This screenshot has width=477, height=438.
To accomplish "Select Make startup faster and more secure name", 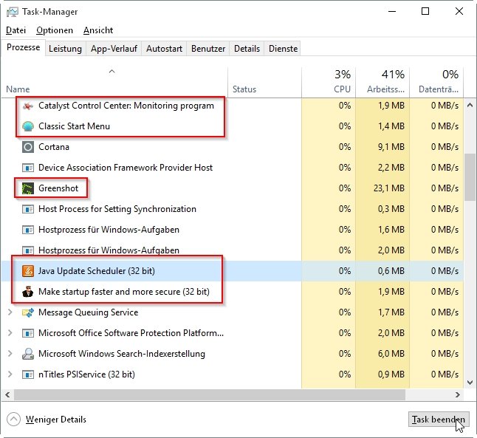I will [124, 292].
